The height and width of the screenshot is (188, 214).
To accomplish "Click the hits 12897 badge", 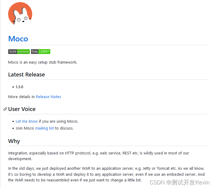I will coord(40,52).
